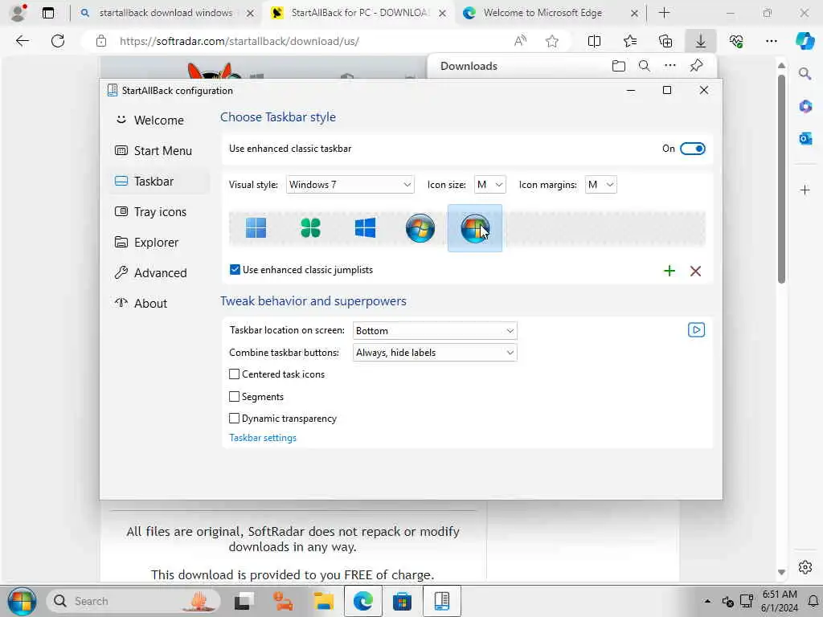823x617 pixels.
Task: Pick the Windows 10 blue logo start icon
Action: click(365, 228)
